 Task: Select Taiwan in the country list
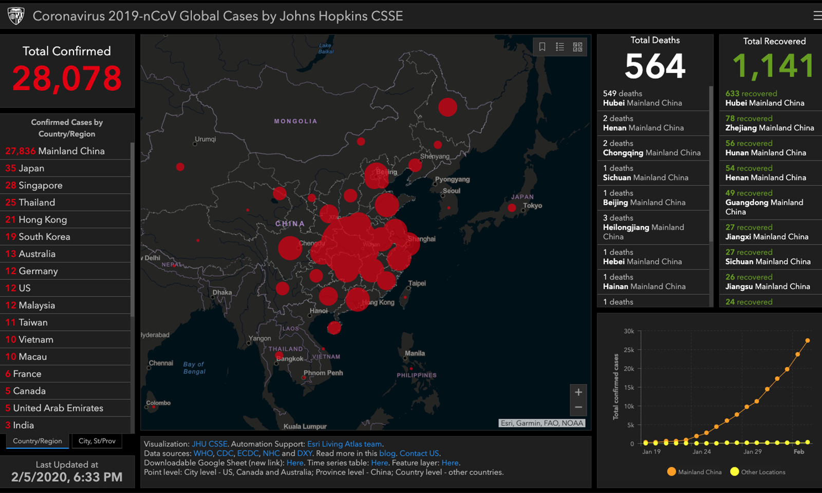[65, 323]
